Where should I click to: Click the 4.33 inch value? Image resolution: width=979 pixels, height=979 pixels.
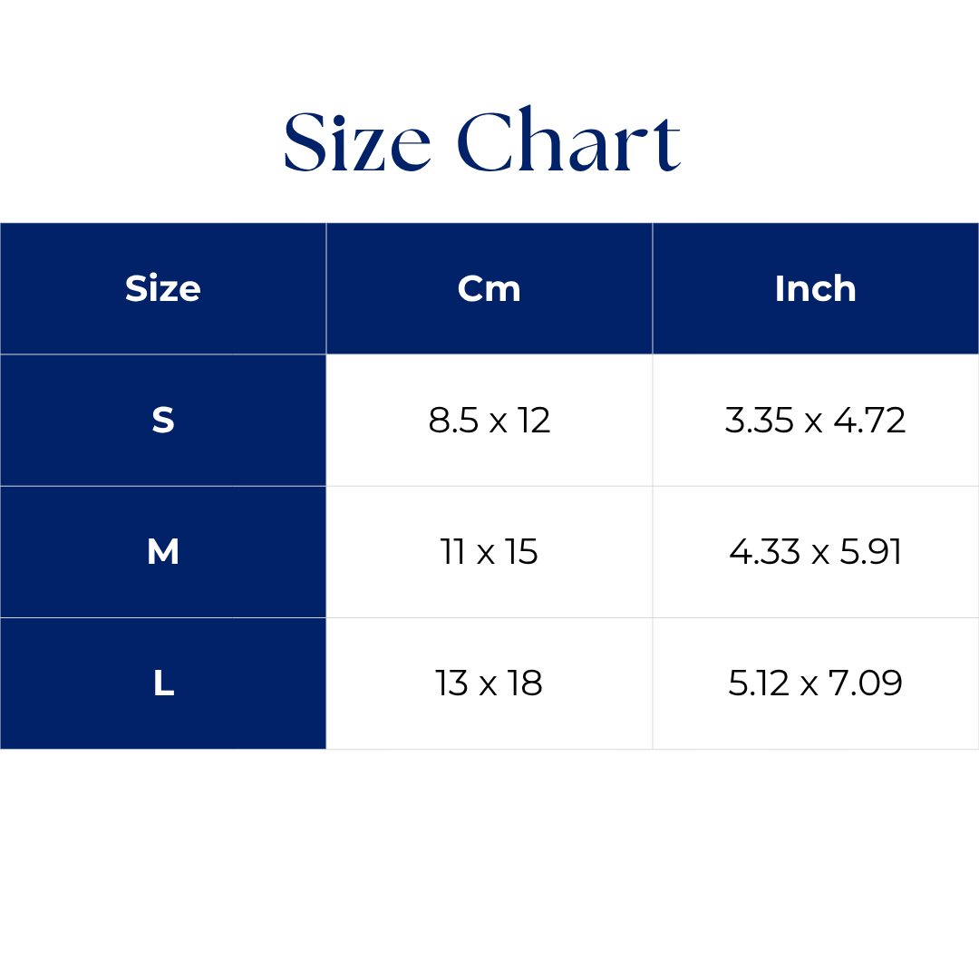click(x=763, y=552)
